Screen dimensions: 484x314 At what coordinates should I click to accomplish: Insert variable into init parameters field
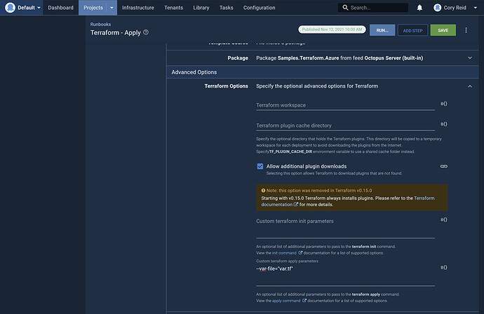coord(443,219)
